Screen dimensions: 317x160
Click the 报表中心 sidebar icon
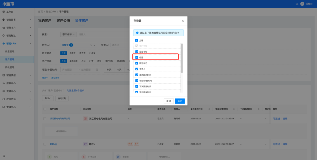[x=3, y=83]
